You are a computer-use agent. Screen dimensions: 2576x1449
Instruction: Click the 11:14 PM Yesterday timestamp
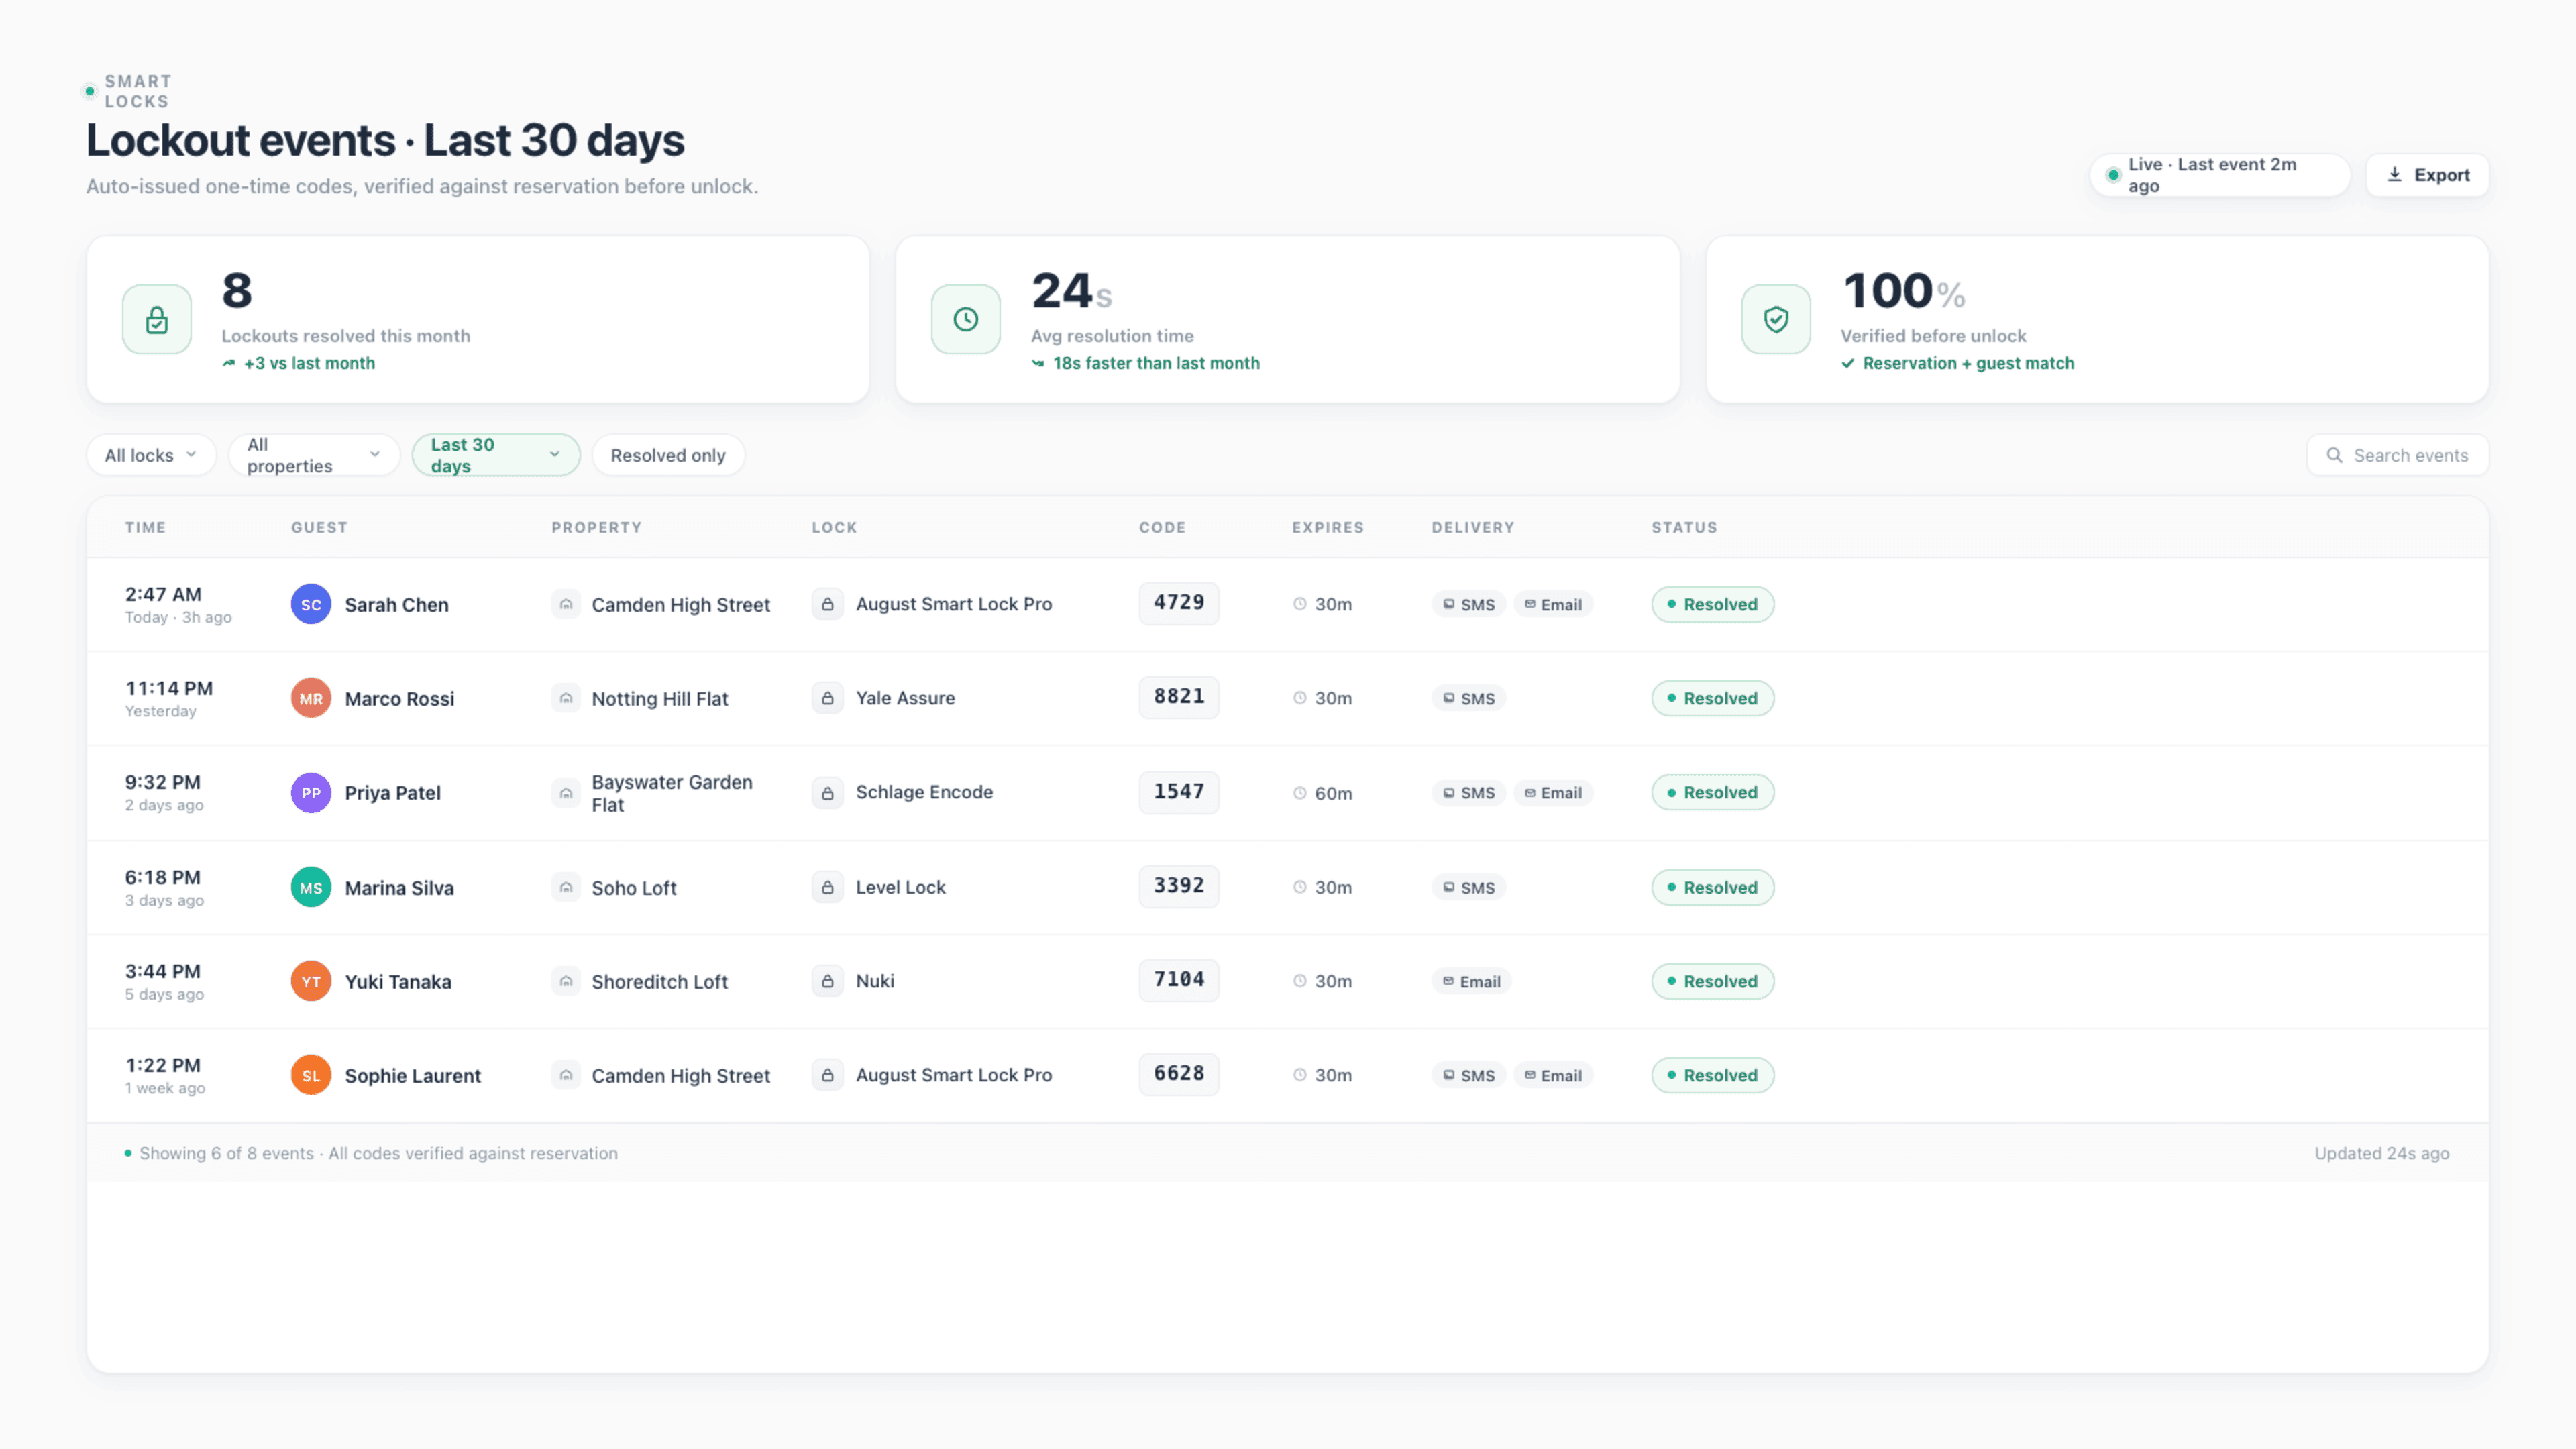(x=169, y=698)
